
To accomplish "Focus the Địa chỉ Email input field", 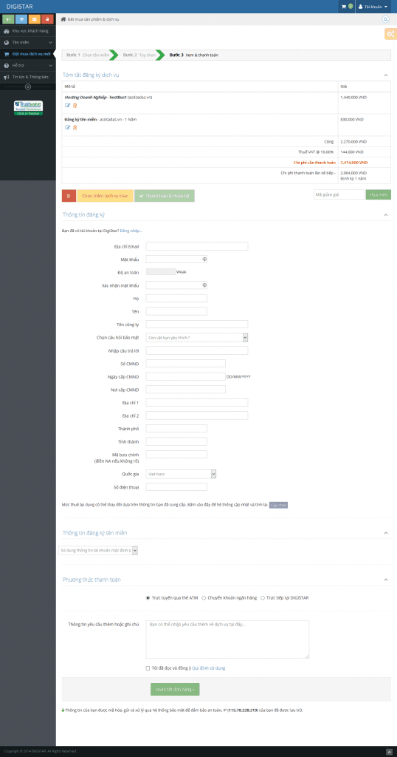I will pos(197,246).
